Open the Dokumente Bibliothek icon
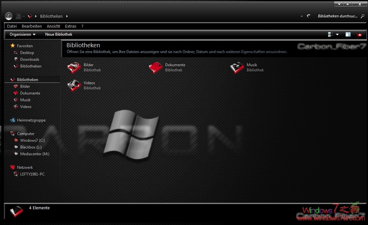The image size is (368, 225). pos(156,67)
